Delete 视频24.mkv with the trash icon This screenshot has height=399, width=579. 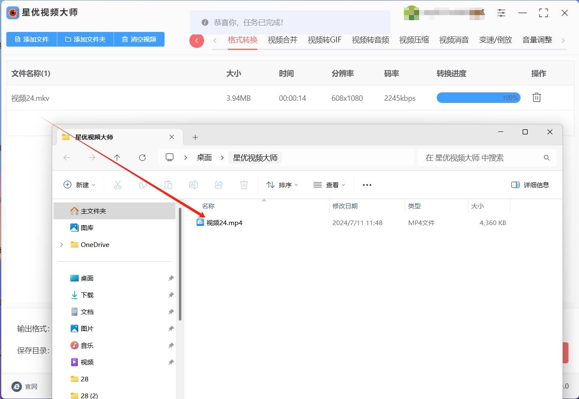[x=537, y=97]
